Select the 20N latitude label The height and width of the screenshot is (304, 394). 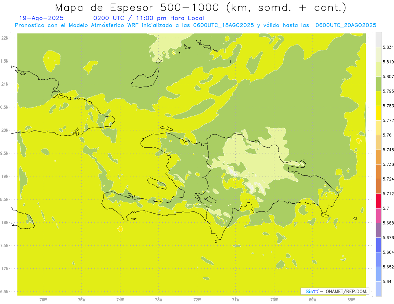coord(6,130)
